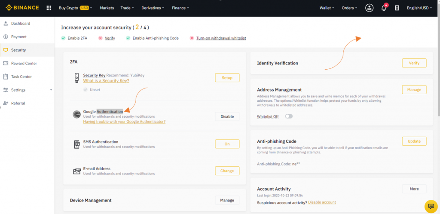The height and width of the screenshot is (214, 440).
Task: Click the Binance logo
Action: click(22, 8)
